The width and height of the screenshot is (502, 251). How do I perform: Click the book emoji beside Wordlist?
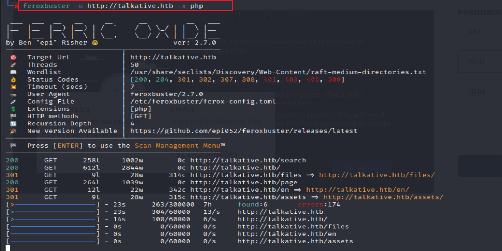(x=14, y=72)
